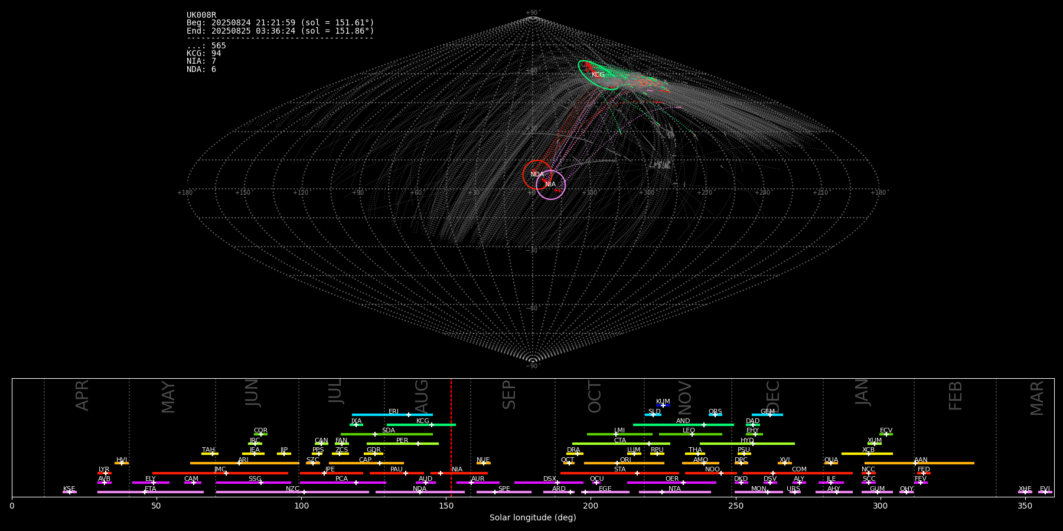This screenshot has height=531, width=1063.
Task: Select the KCG shower bar in timeline
Action: tap(421, 424)
